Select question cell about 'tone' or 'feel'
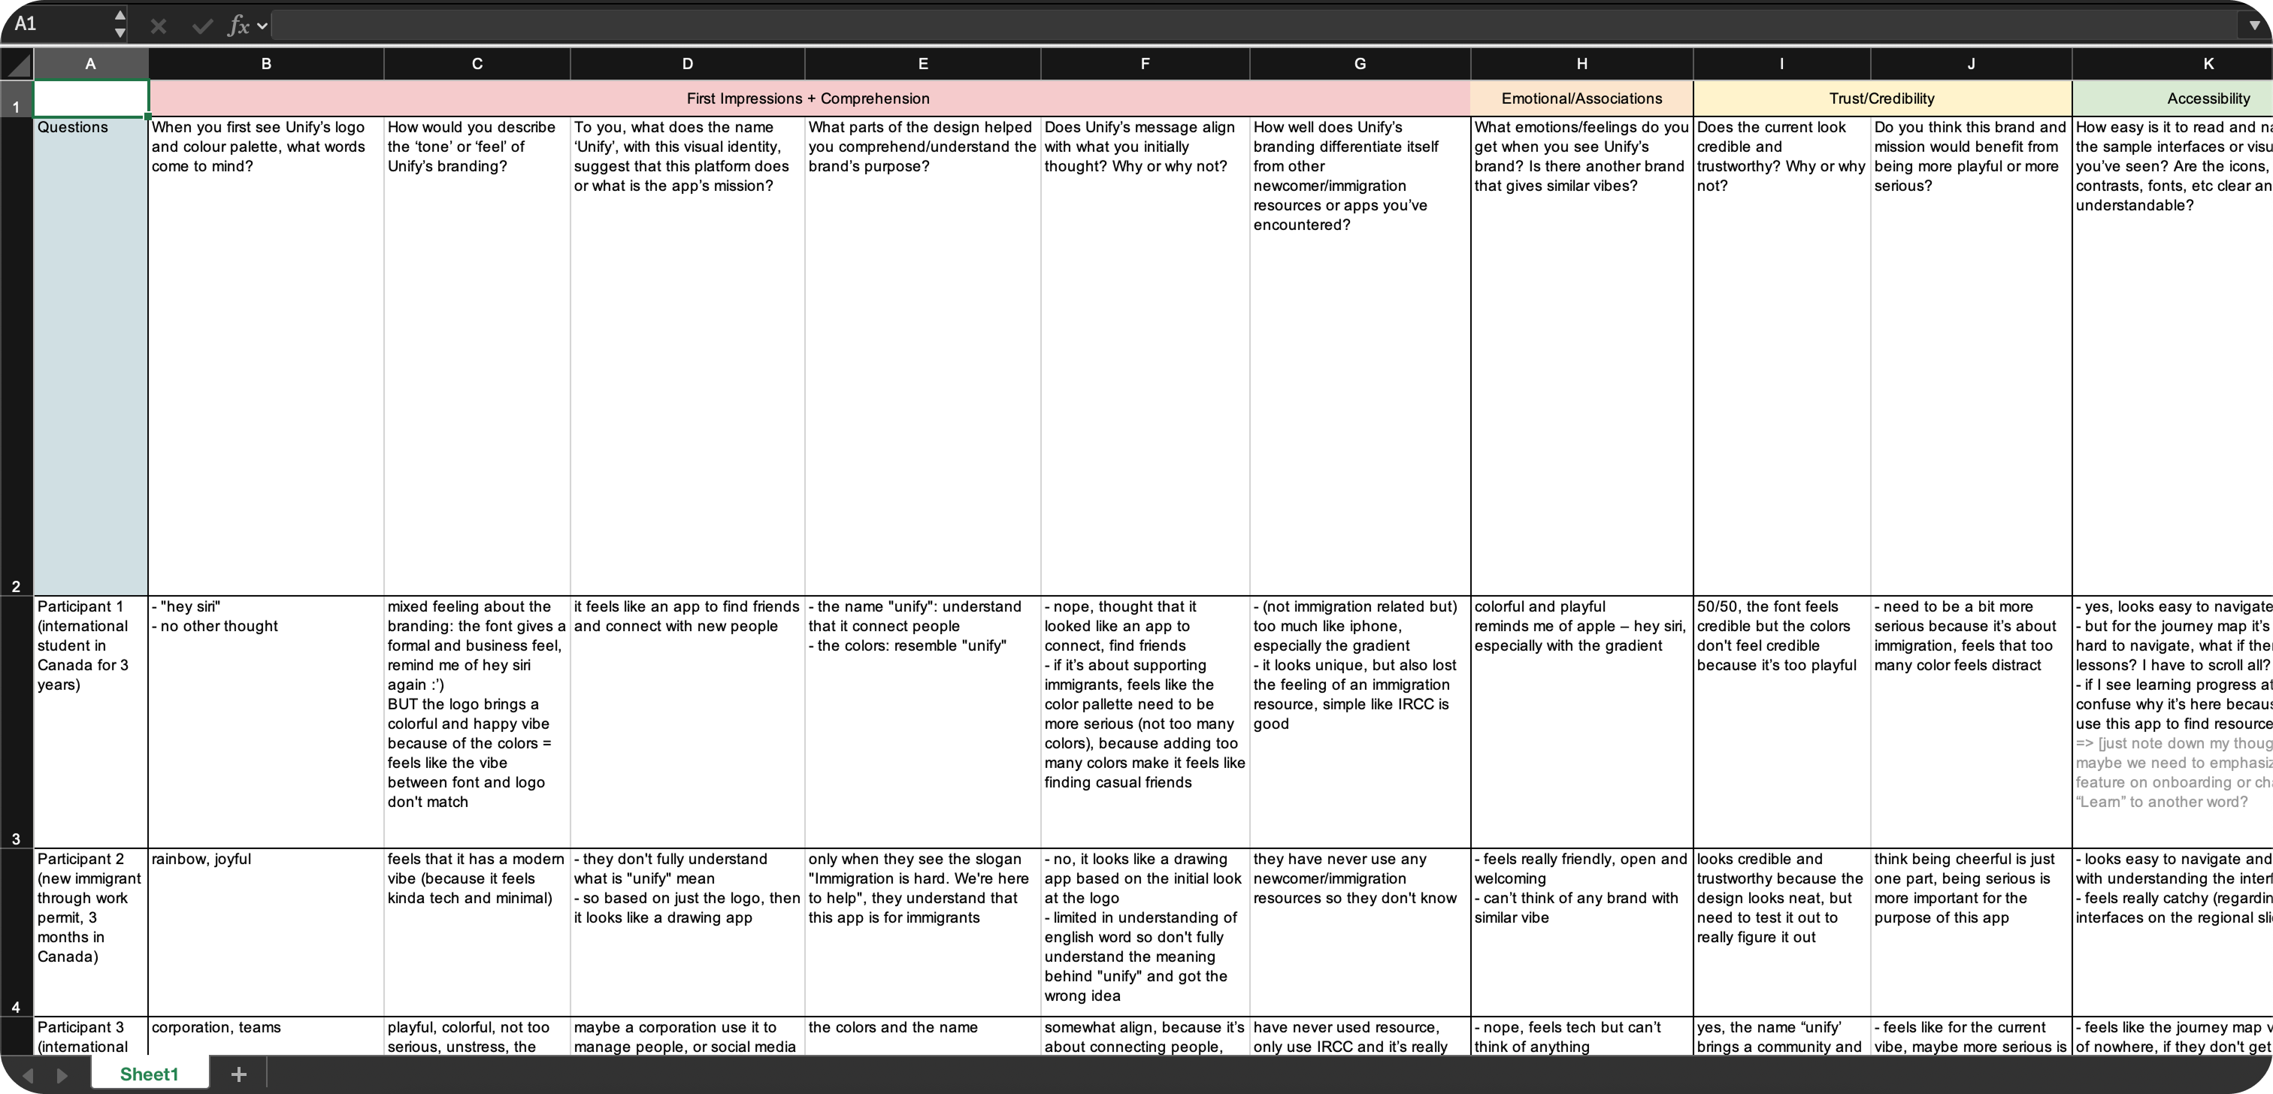 click(x=477, y=355)
